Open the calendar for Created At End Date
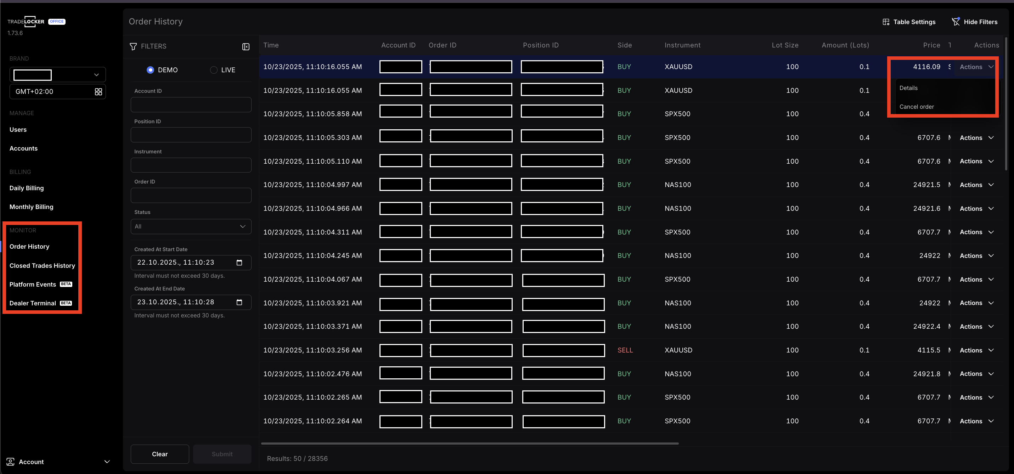 (x=239, y=302)
